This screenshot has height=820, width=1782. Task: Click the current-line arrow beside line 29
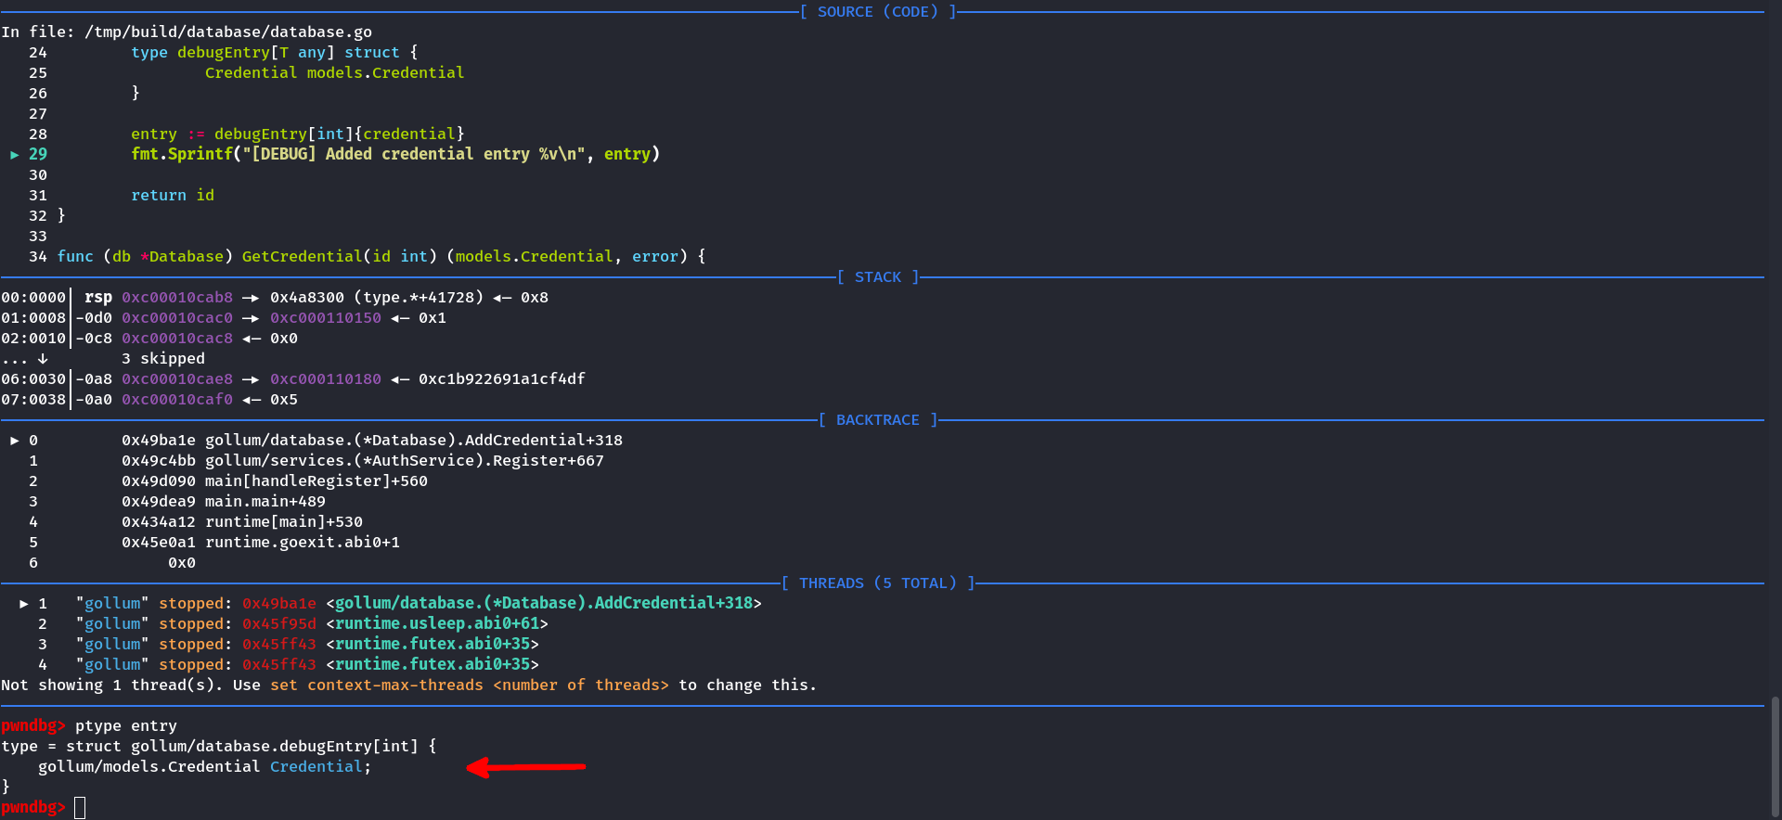click(15, 155)
